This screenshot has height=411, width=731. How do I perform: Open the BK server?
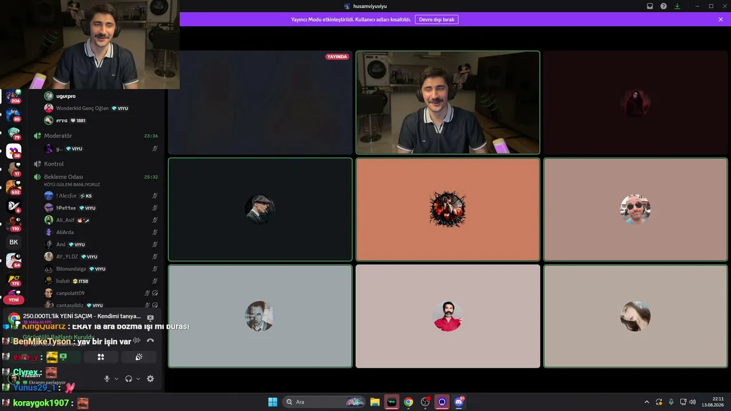tap(14, 242)
